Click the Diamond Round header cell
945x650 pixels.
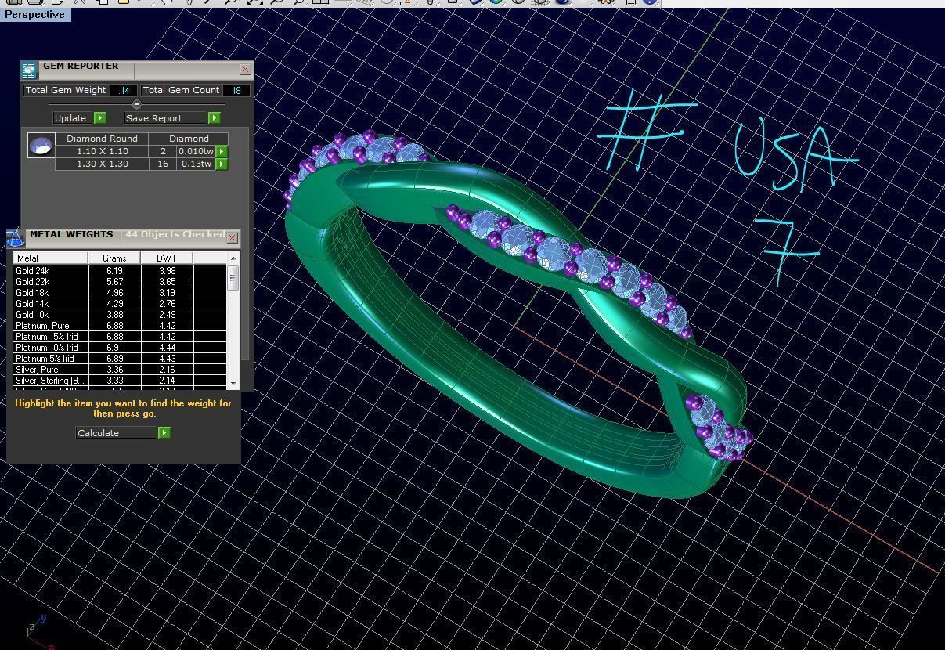click(x=103, y=139)
